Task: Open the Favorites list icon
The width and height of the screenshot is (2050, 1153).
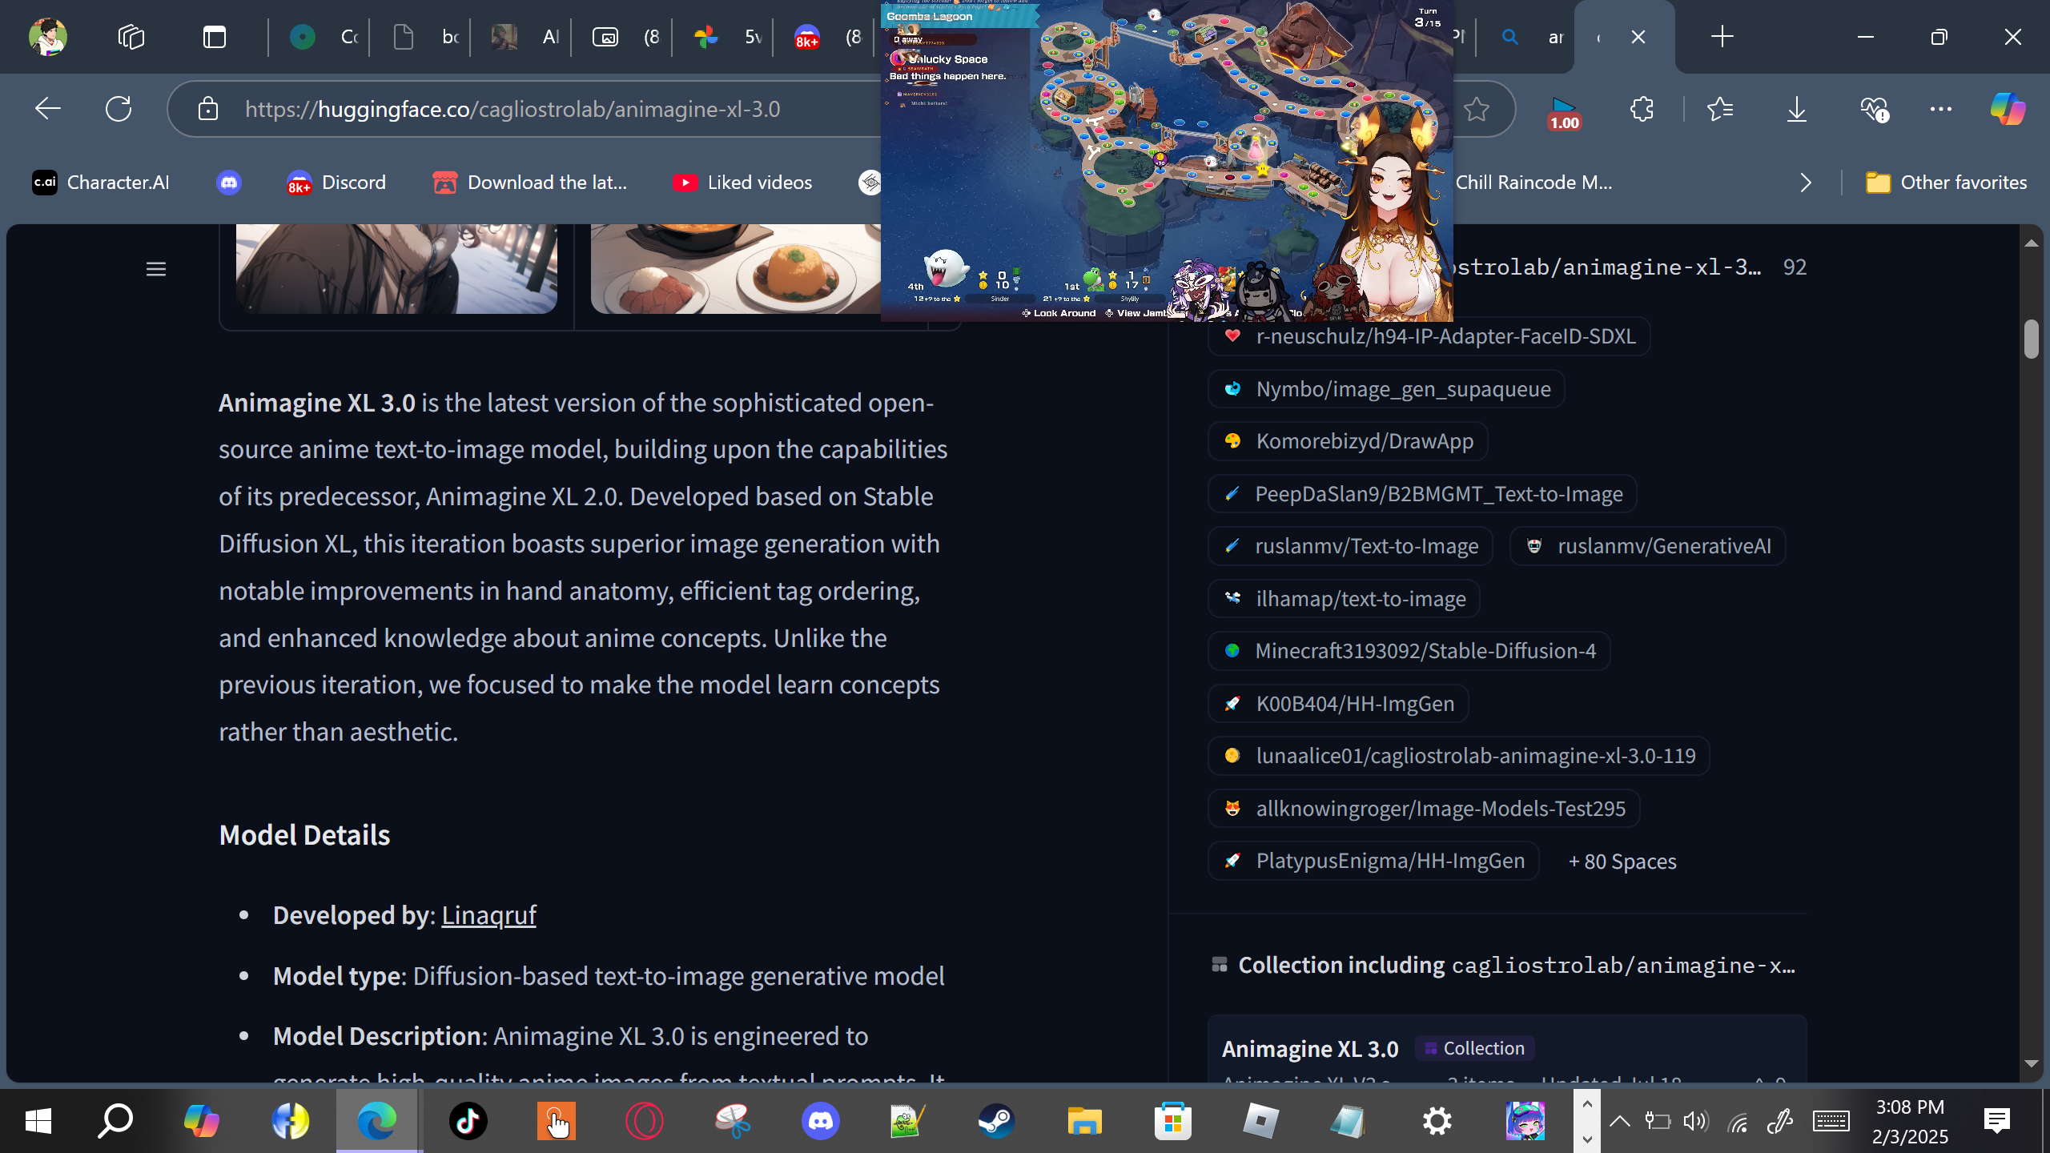Action: point(1720,109)
